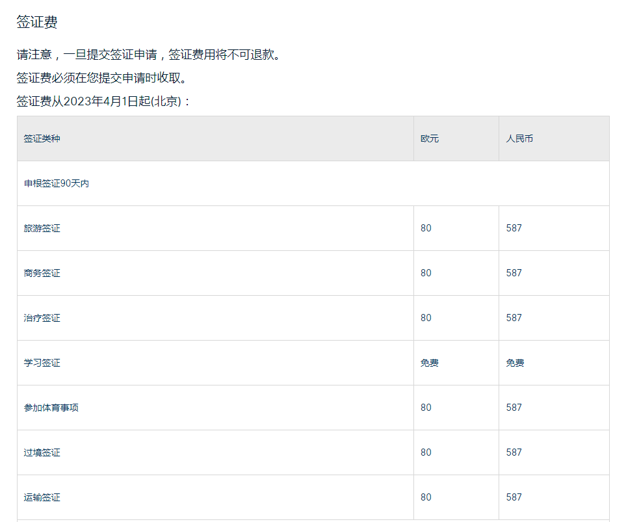
Task: Select the 治疗签证 row label
Action: coord(42,318)
